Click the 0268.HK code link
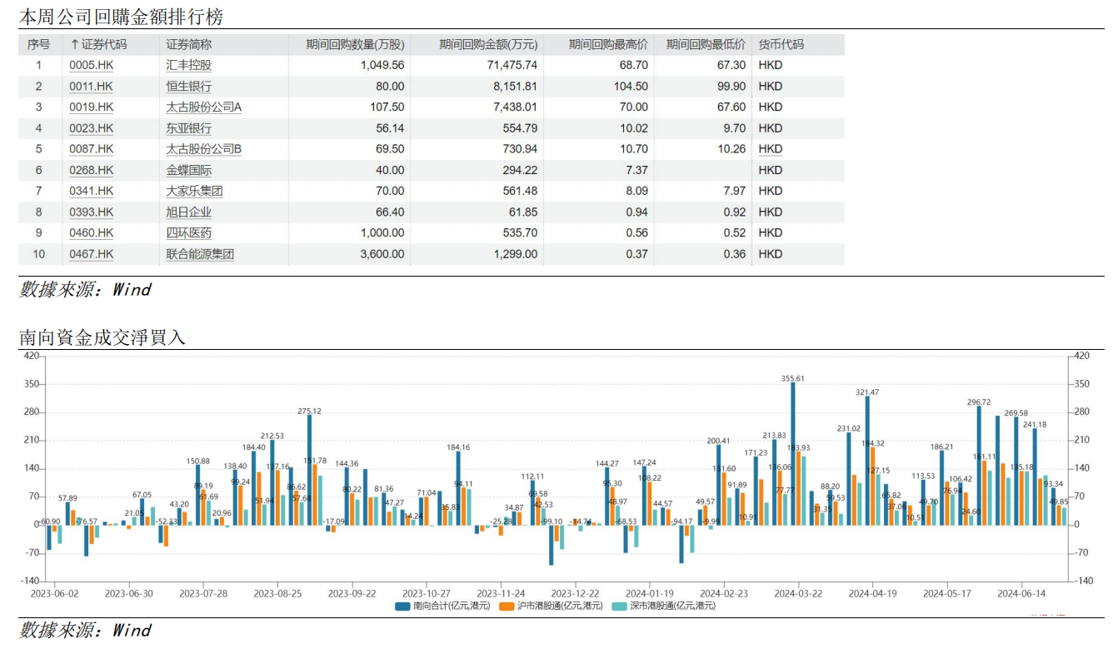The height and width of the screenshot is (654, 1113). pyautogui.click(x=91, y=170)
